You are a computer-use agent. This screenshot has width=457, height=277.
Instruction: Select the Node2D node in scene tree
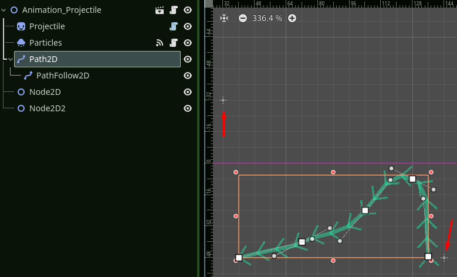45,92
